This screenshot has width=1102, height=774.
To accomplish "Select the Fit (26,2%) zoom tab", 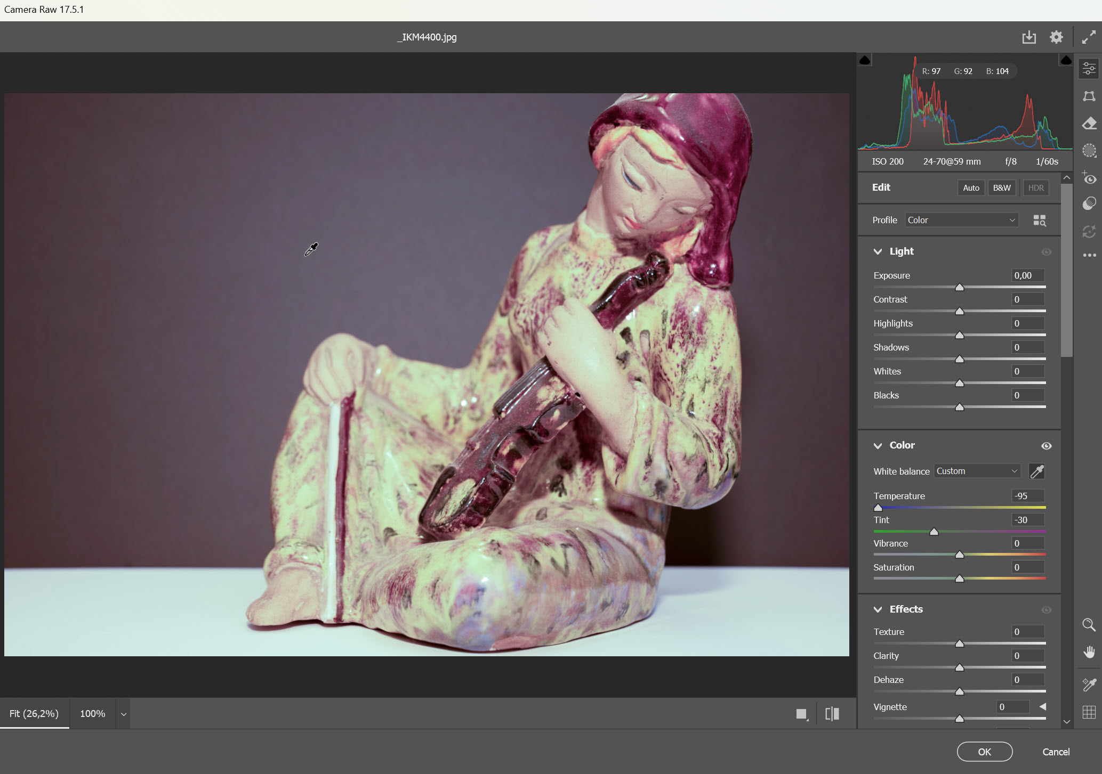I will click(34, 713).
